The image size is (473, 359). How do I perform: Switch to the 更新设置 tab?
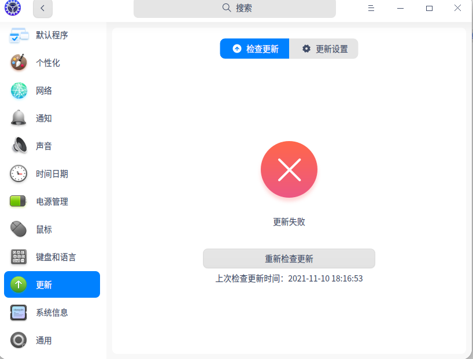(x=323, y=49)
